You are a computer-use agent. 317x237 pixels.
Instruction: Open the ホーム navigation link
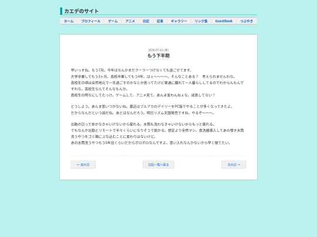pos(69,21)
